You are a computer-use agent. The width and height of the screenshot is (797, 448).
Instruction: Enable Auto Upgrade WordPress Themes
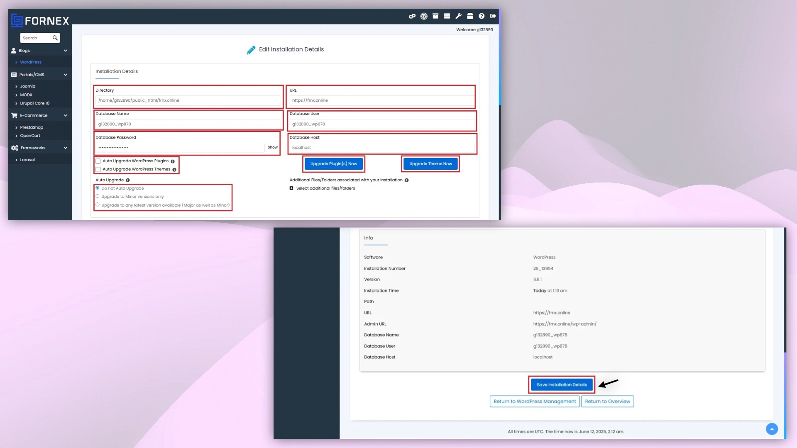click(98, 169)
